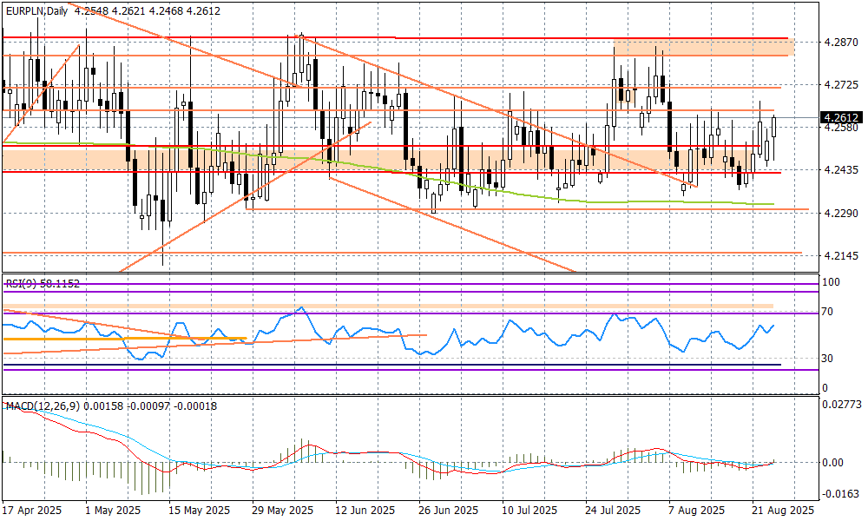
Task: Click the RSI scale value 70
Action: [x=827, y=312]
